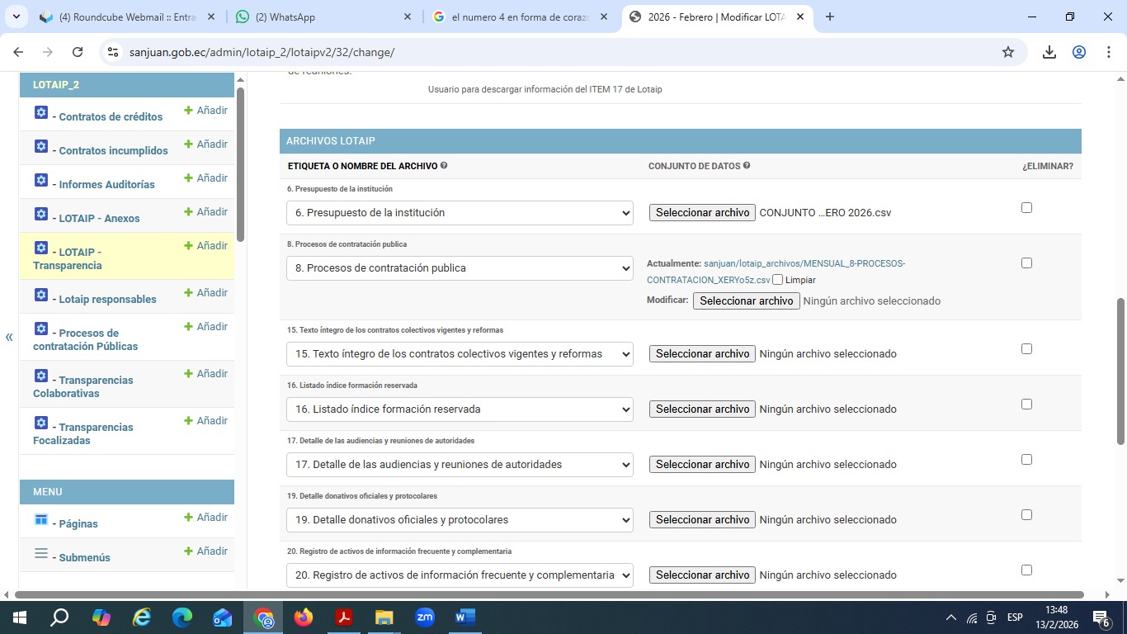1127x634 pixels.
Task: Click the plus Añadir icon for Informes Auditorías
Action: pos(188,178)
